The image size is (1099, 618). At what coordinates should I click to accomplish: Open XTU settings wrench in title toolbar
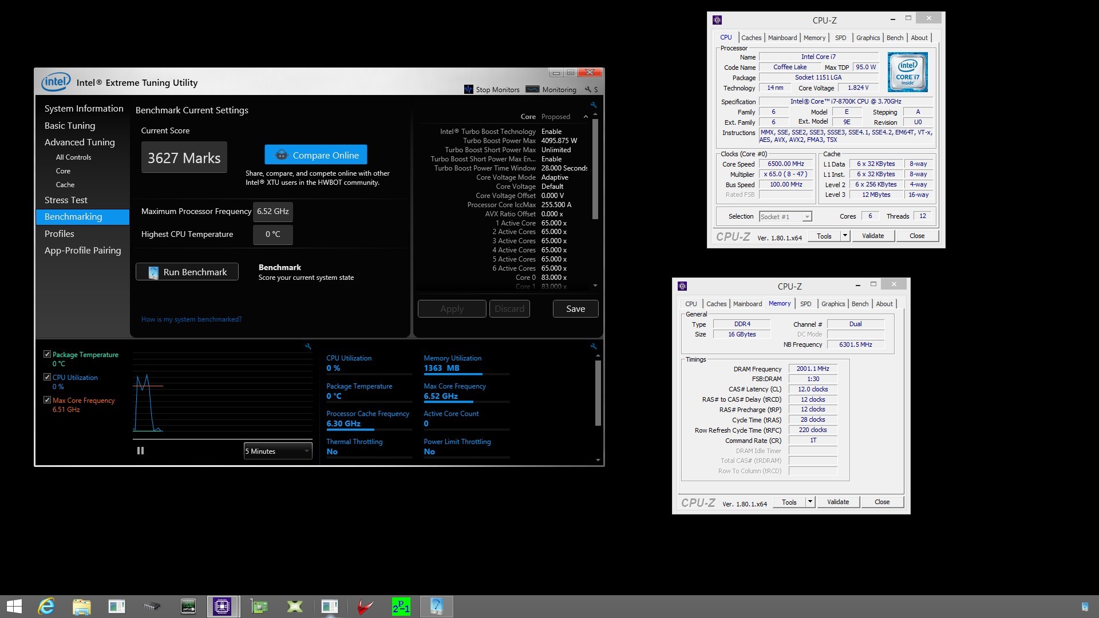[588, 89]
